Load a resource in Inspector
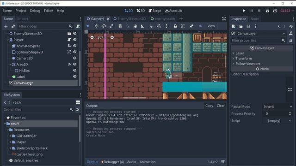 241,26
